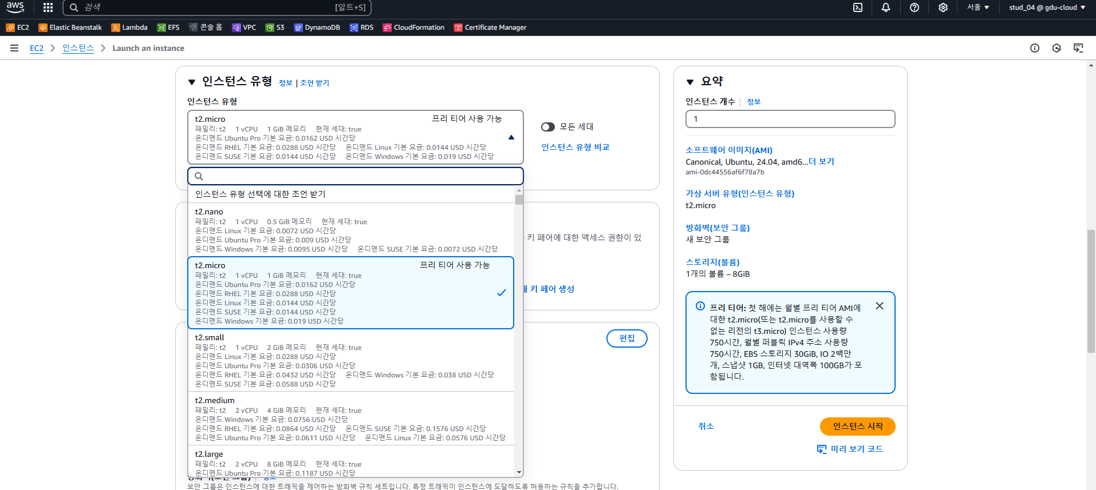Dismiss the free tier info alert
Screen dimensions: 1096x490
click(880, 306)
